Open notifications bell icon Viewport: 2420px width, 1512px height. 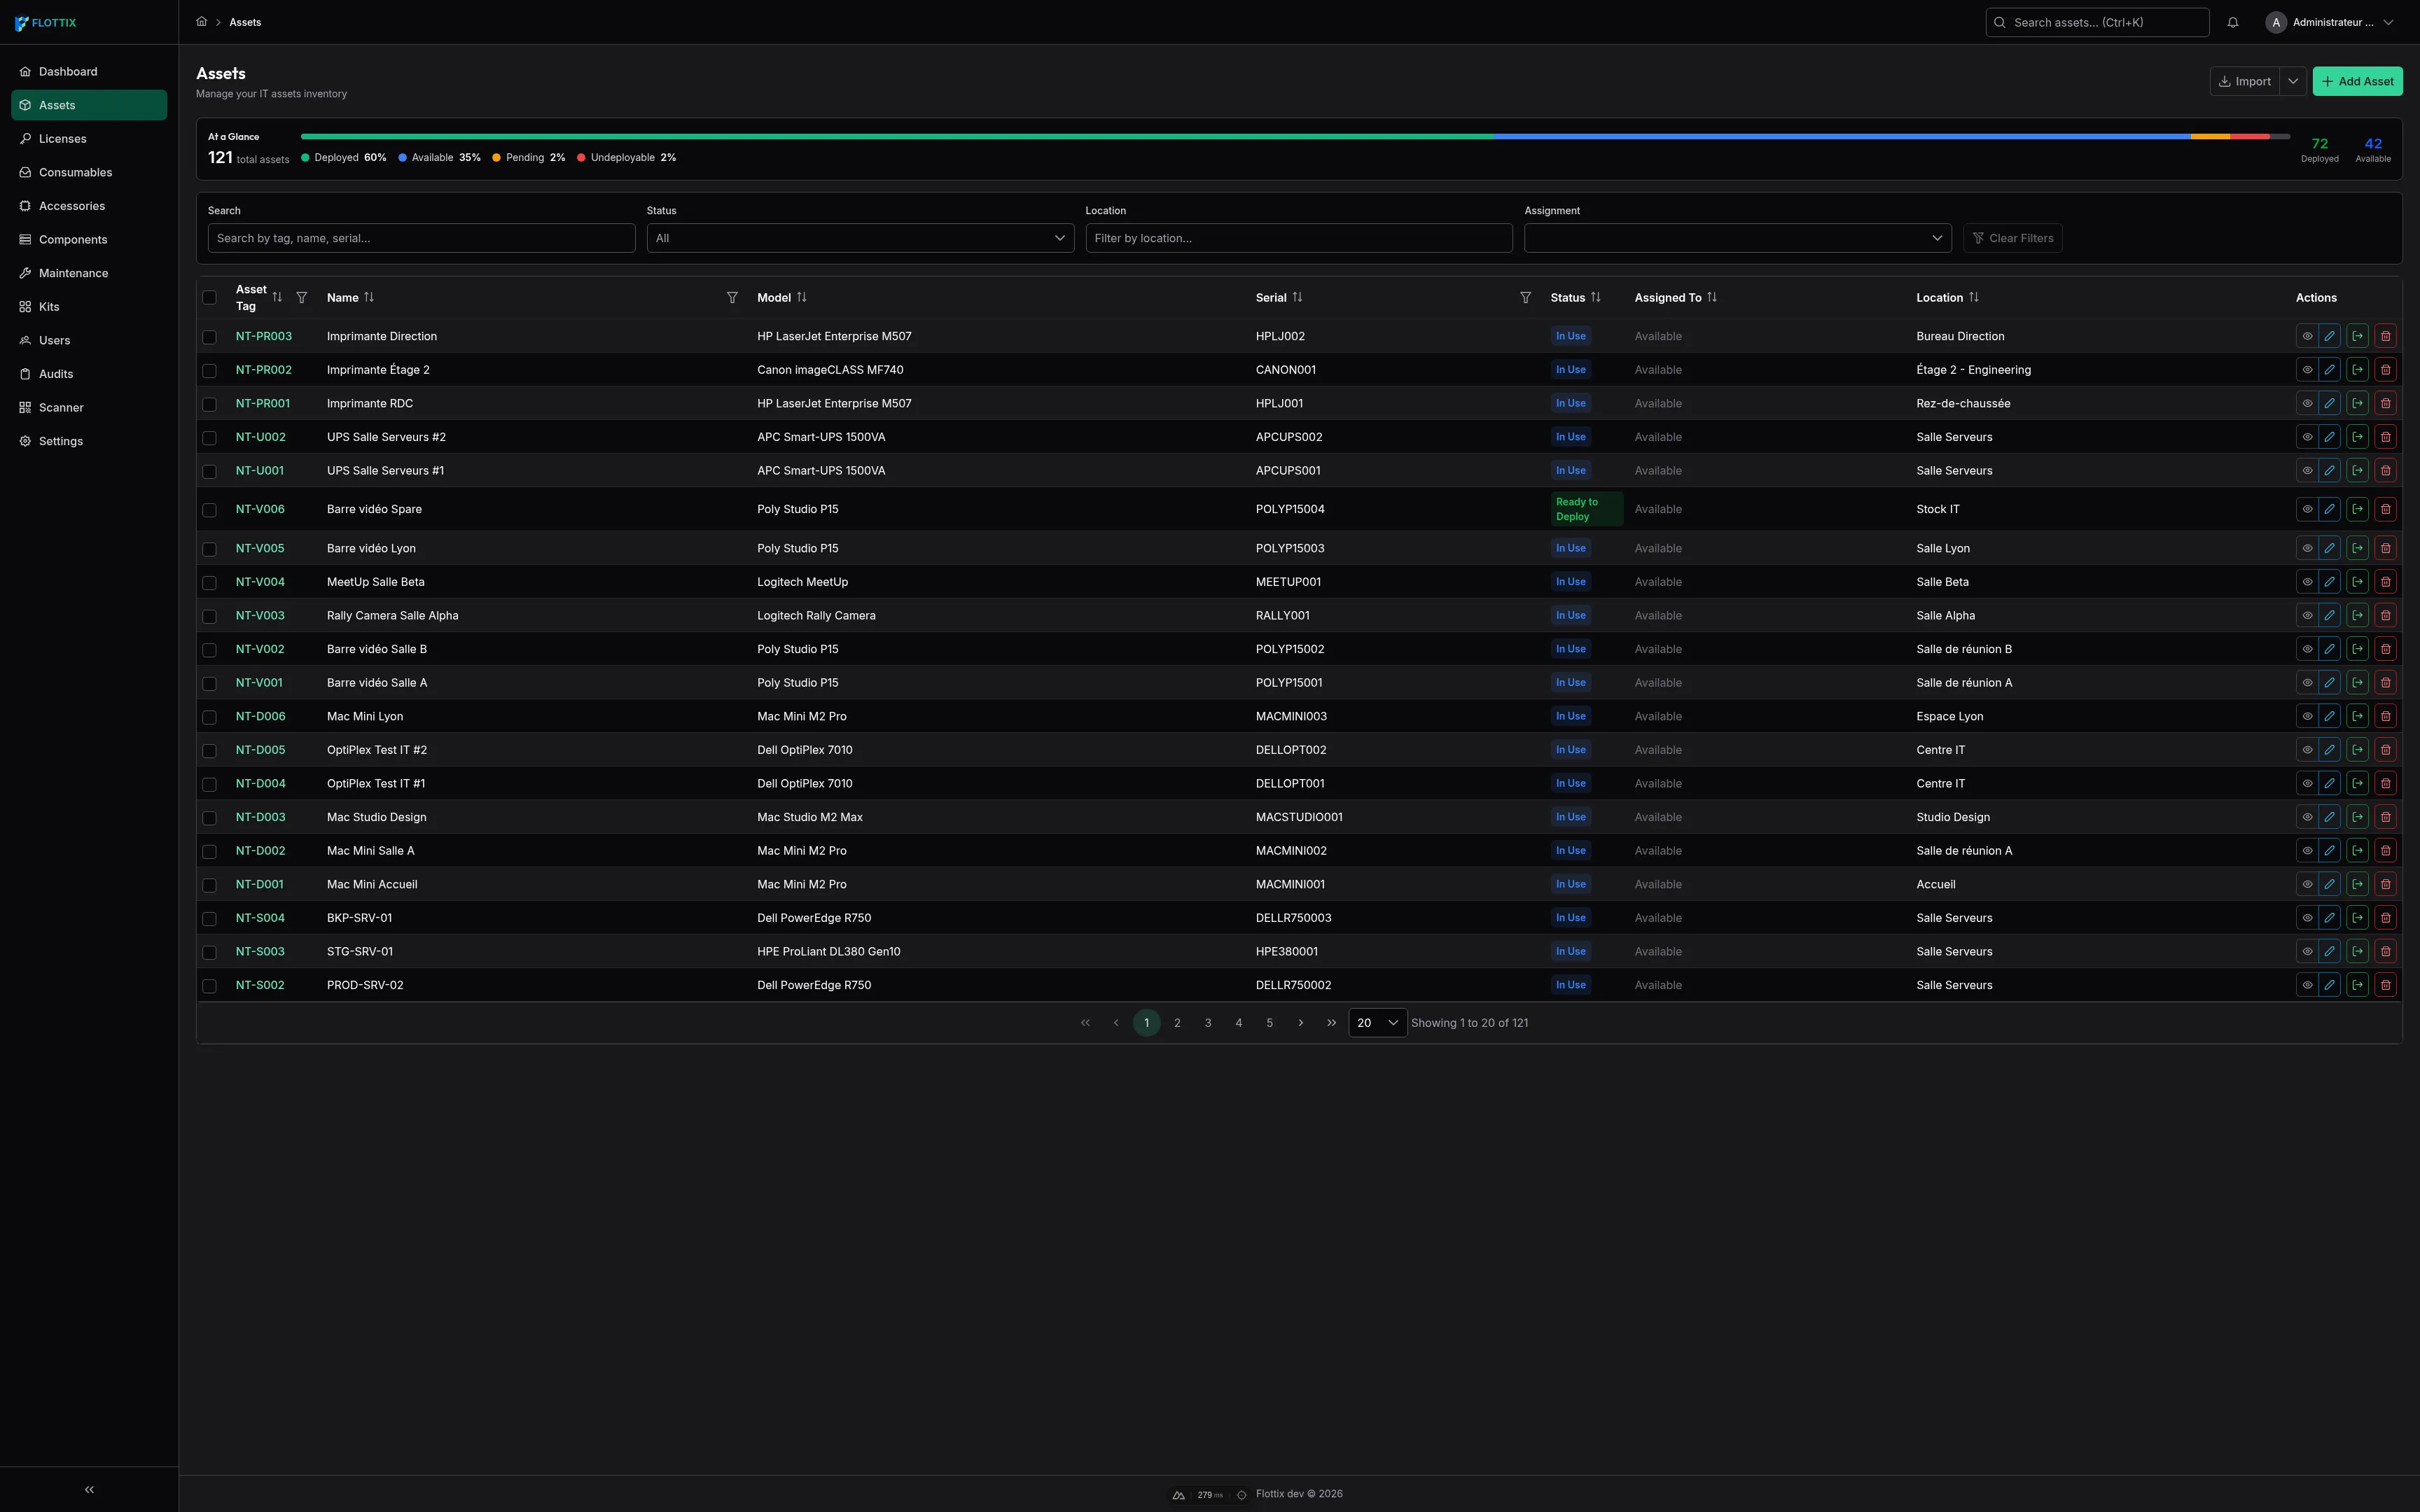coord(2232,22)
